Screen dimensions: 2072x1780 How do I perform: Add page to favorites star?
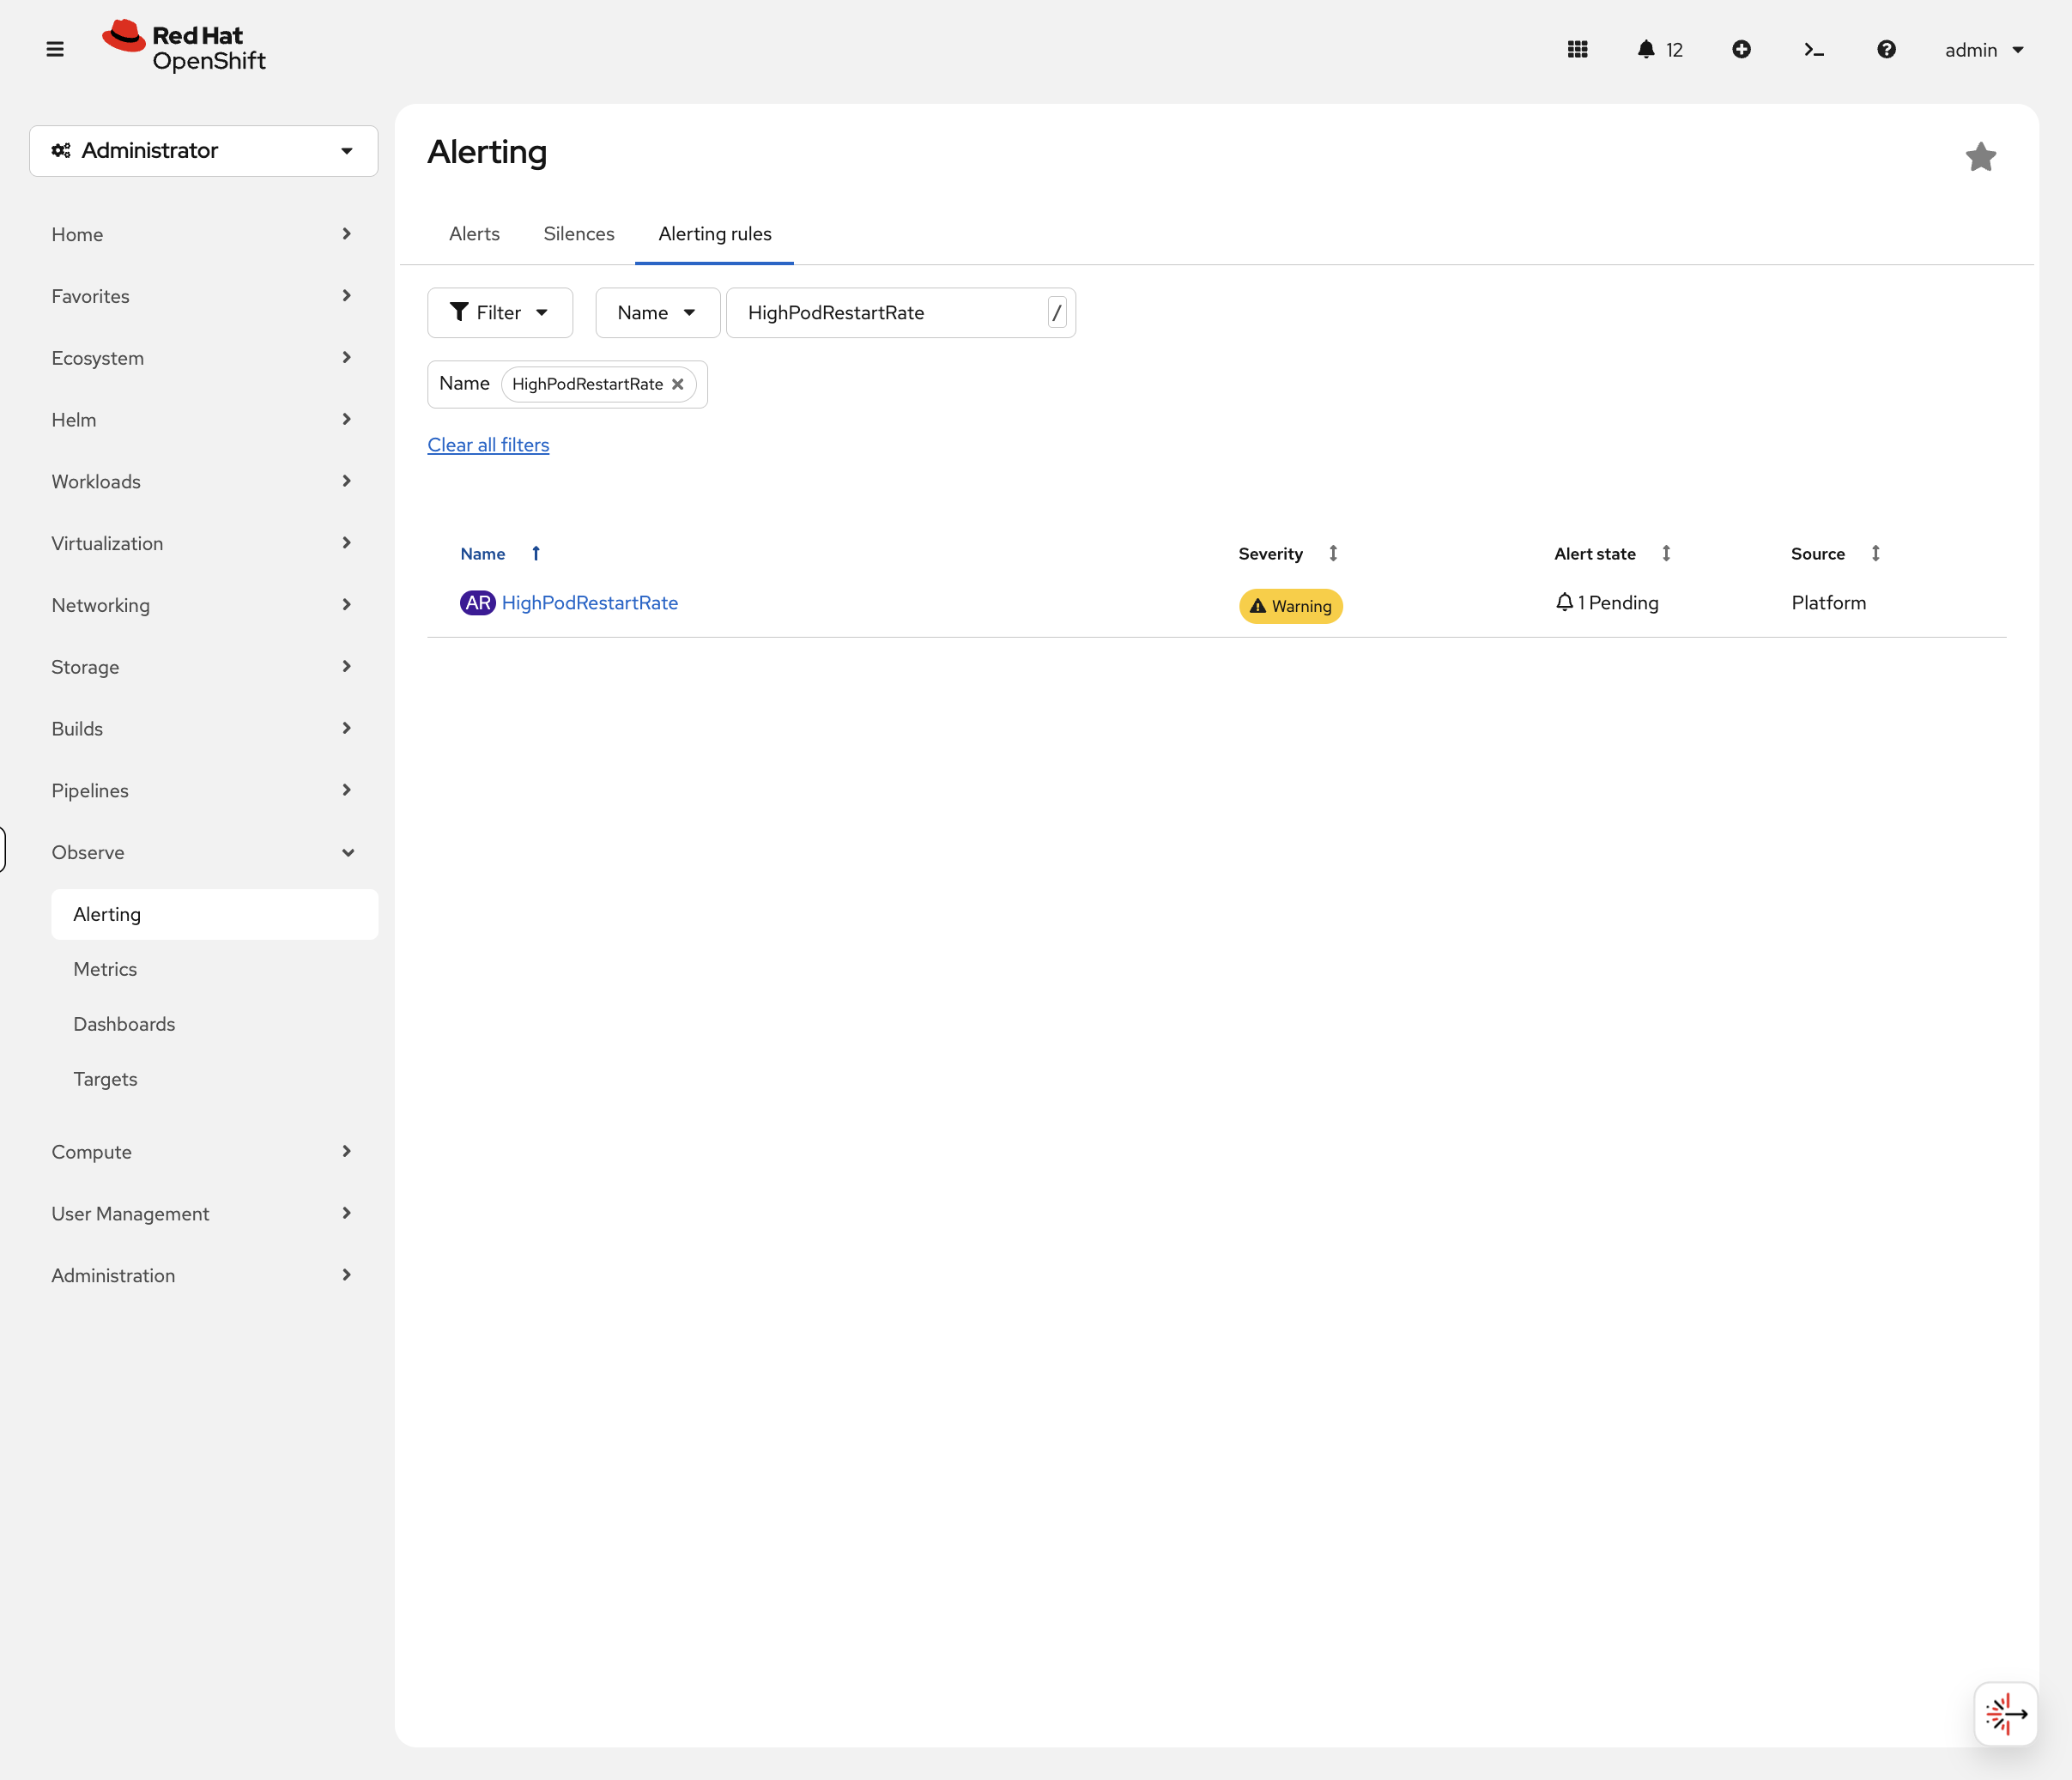[x=1980, y=157]
